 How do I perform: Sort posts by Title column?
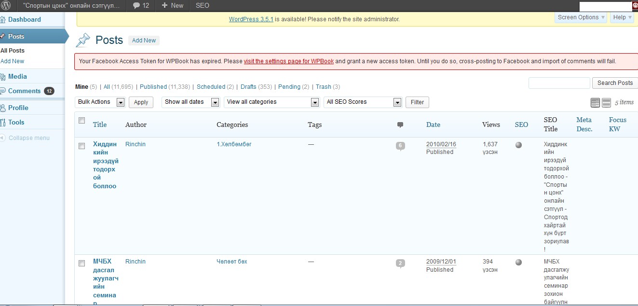coord(100,125)
